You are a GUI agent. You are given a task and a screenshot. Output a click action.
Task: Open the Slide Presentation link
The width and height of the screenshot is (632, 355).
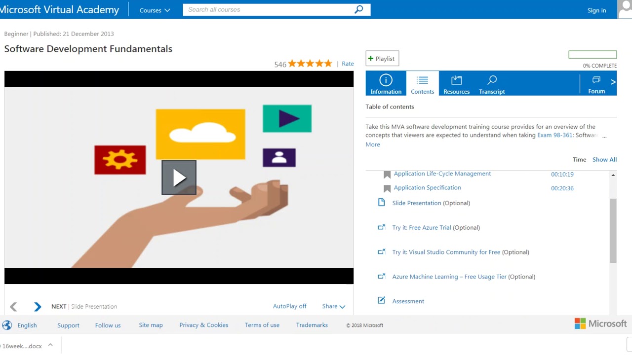point(417,203)
